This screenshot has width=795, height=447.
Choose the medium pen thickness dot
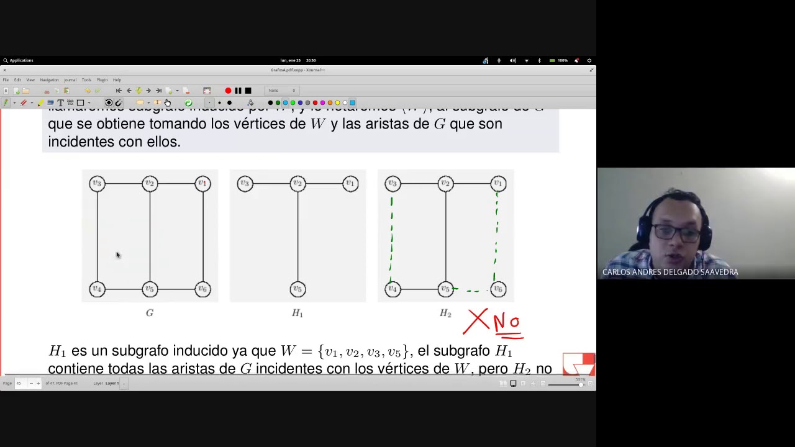point(219,102)
